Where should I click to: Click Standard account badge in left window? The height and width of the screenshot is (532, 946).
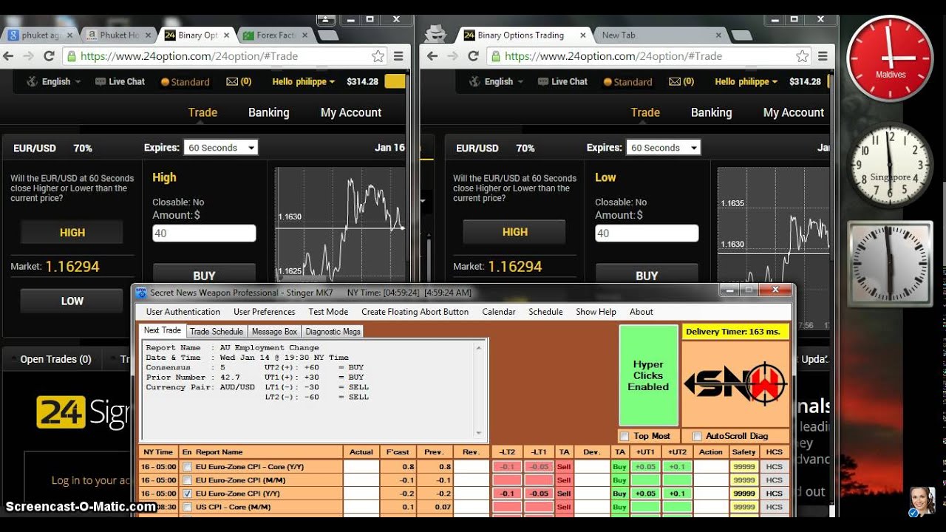(186, 82)
